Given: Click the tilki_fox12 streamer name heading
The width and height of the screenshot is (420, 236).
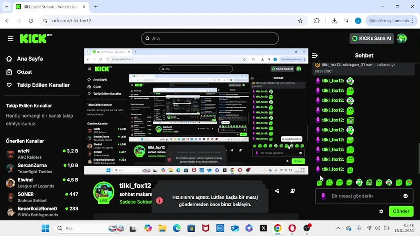Looking at the screenshot, I should pyautogui.click(x=135, y=186).
